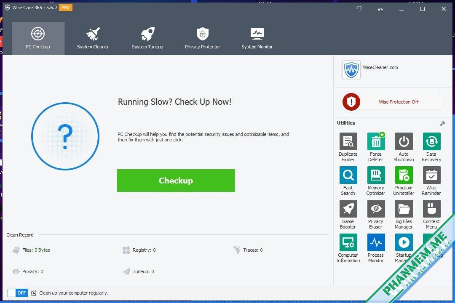Image resolution: width=455 pixels, height=303 pixels.
Task: Open Data Recovery utility
Action: click(431, 147)
